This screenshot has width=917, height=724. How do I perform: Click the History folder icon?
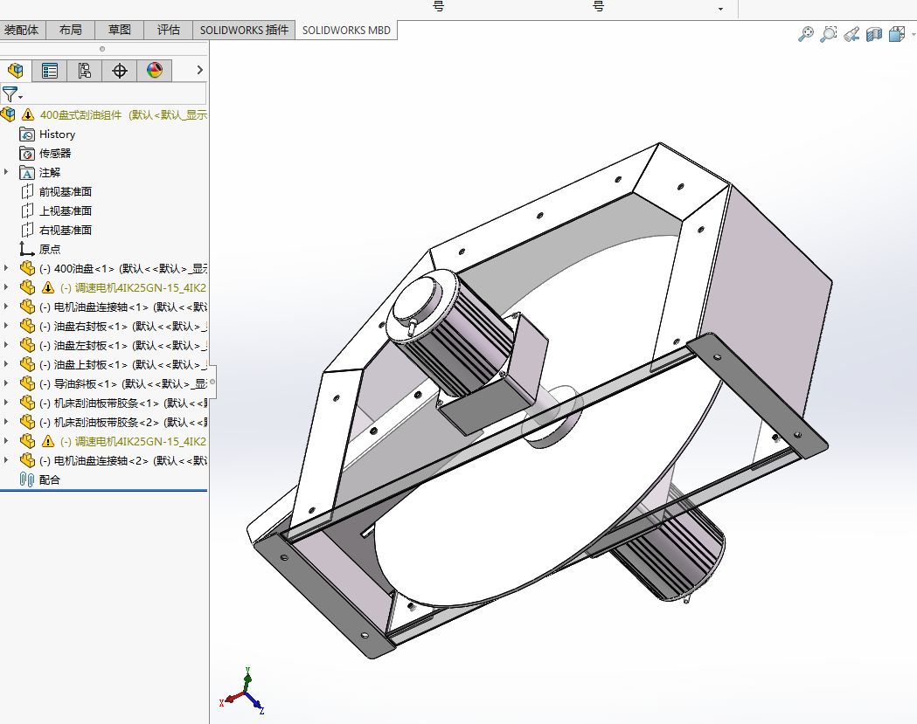[x=27, y=134]
